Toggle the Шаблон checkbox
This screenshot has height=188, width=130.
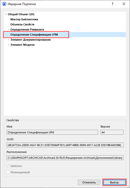click(x=8, y=166)
